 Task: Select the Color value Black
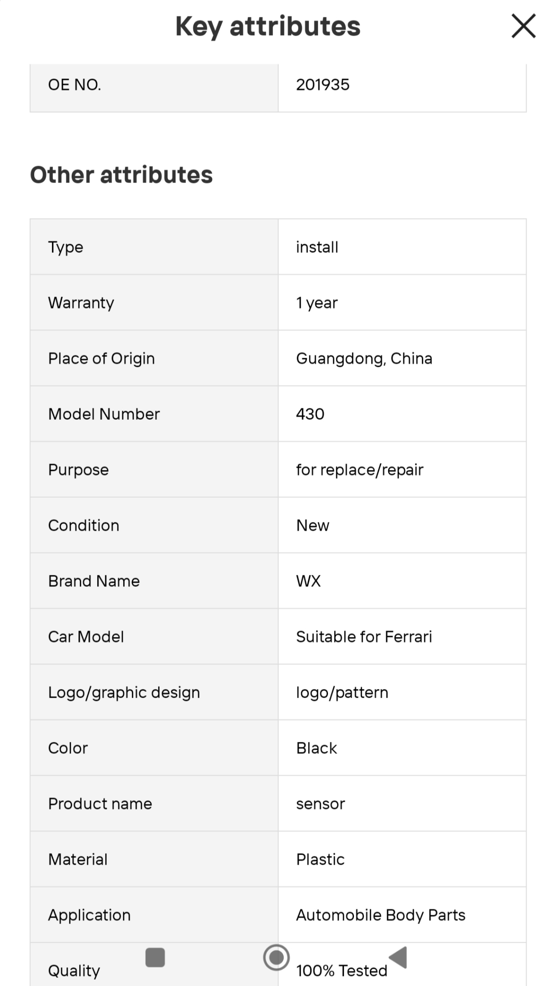coord(316,748)
